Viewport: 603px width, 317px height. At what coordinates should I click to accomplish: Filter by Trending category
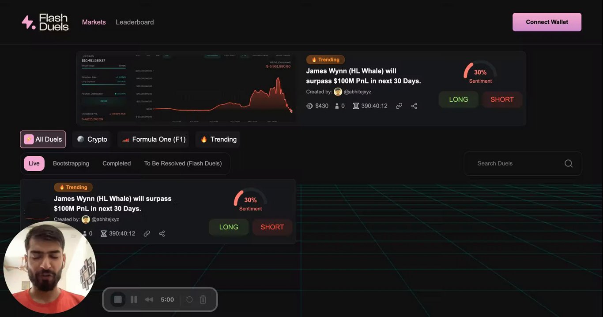click(x=218, y=139)
